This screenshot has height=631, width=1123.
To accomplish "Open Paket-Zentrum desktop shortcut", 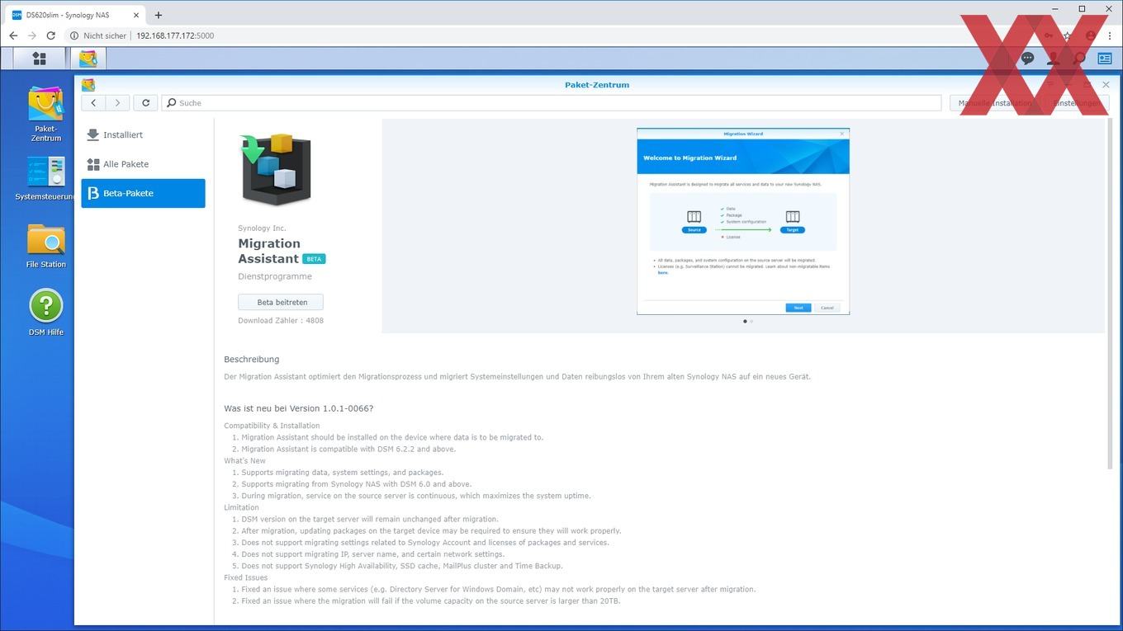I will tap(46, 114).
